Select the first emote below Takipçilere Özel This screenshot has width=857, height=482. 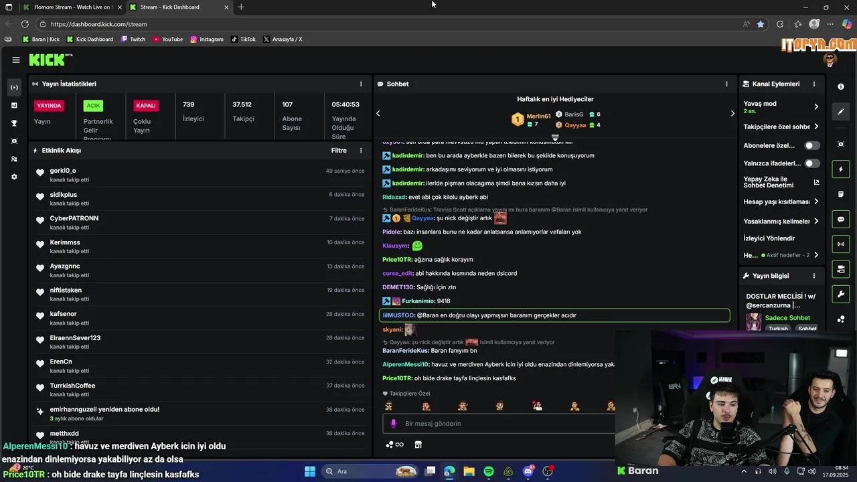tap(388, 406)
